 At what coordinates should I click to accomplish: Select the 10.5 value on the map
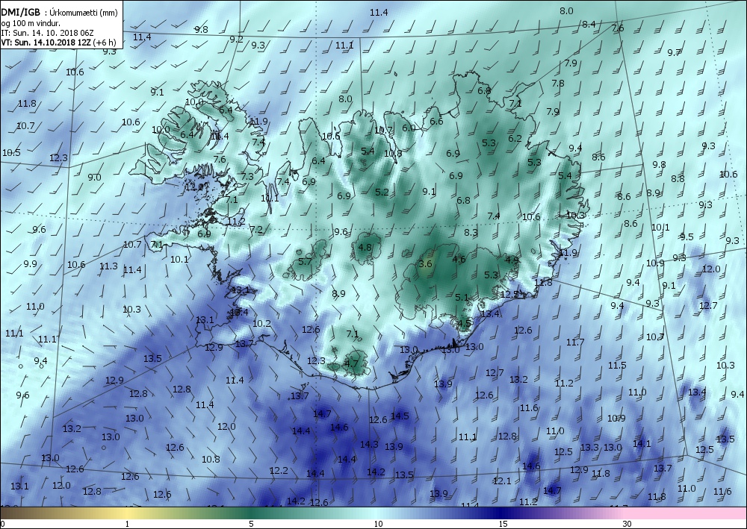[x=11, y=152]
